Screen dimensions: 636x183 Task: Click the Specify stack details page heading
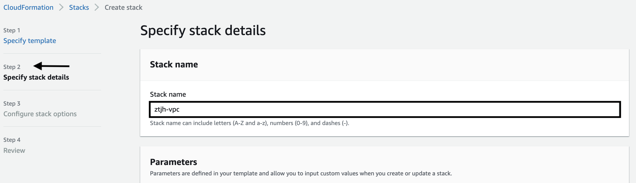click(203, 30)
